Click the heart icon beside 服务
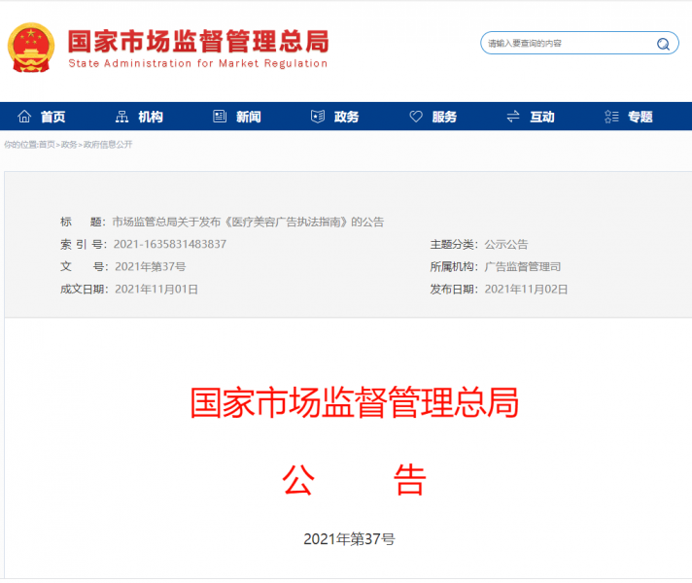692x583 pixels. 416,117
